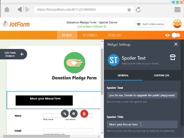
Task: Open the user avatar account menu
Action: coord(177,24)
